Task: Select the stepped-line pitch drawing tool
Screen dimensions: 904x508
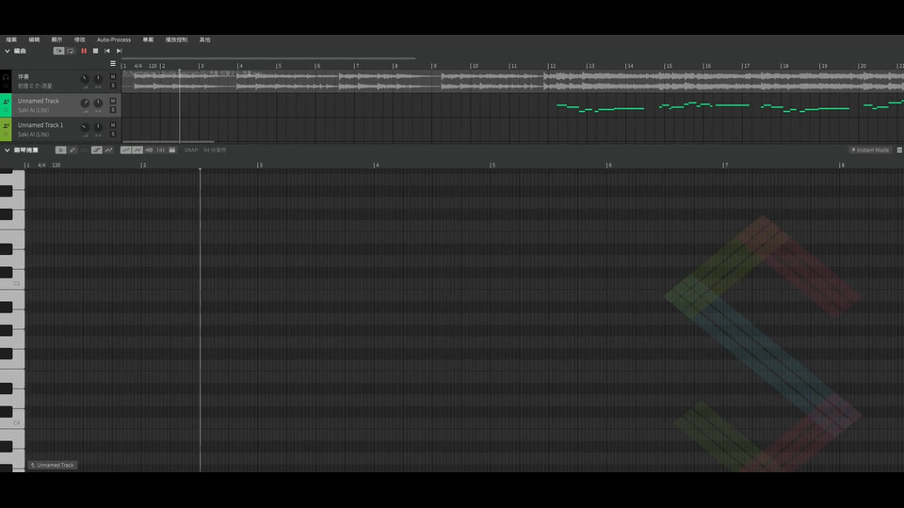Action: click(96, 150)
